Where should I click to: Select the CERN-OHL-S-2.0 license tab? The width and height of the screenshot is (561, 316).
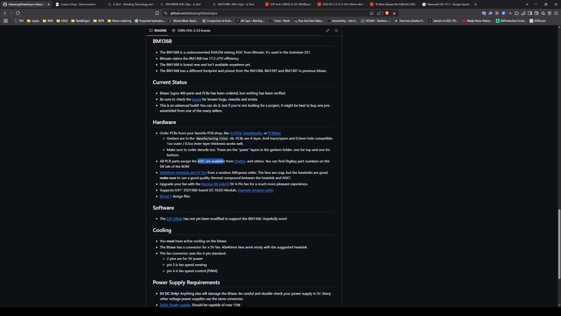191,30
